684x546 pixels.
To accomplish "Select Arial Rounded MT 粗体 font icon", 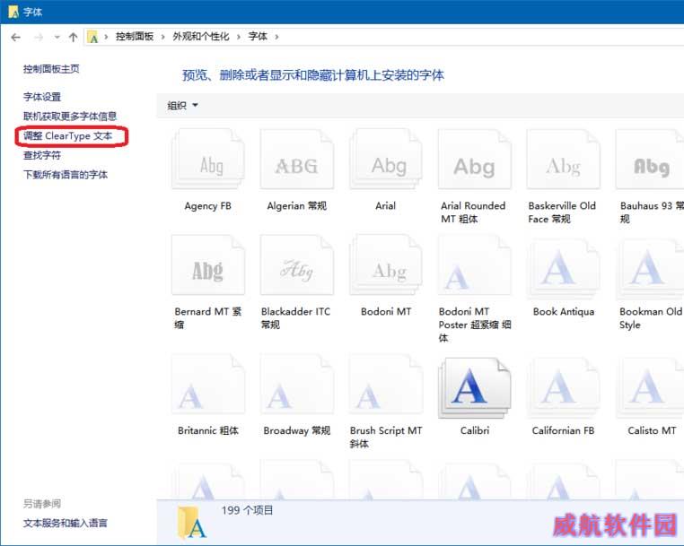I will coord(474,159).
